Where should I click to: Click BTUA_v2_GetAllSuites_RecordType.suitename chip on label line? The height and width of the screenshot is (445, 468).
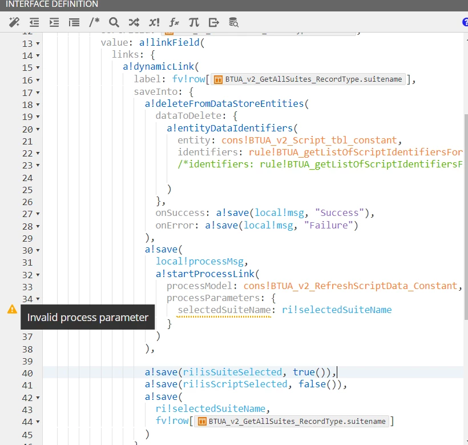(308, 79)
